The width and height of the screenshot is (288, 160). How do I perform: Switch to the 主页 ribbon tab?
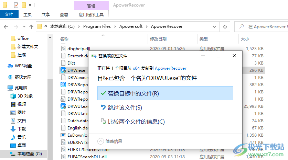[x=28, y=14]
